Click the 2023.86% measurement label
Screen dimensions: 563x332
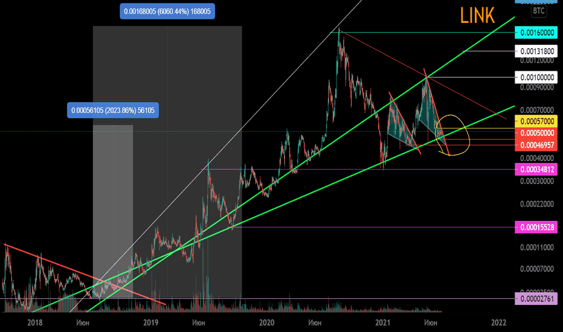[113, 110]
